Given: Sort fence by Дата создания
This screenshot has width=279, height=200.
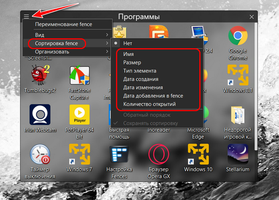Looking at the screenshot, I should pyautogui.click(x=157, y=79).
